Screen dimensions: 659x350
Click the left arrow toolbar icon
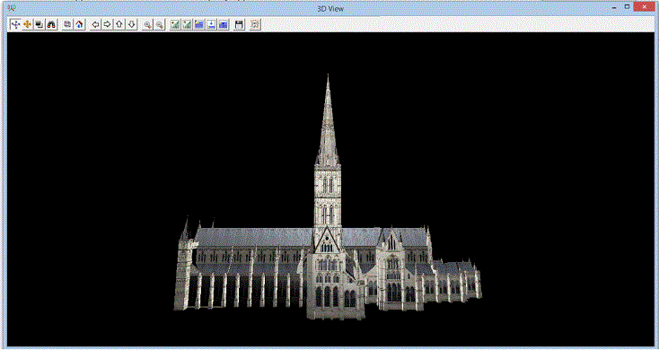[x=95, y=24]
